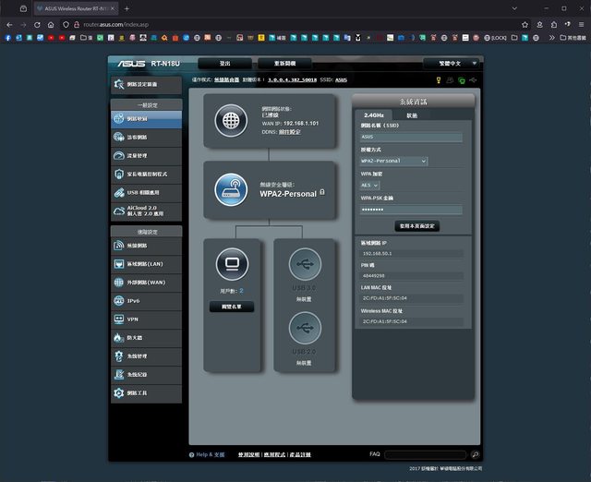Viewport: 591px width, 482px height.
Task: Open the USB application sidebar item
Action: (x=146, y=193)
